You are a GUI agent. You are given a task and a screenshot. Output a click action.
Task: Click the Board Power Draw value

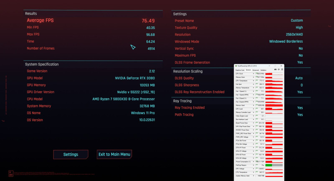point(260,123)
